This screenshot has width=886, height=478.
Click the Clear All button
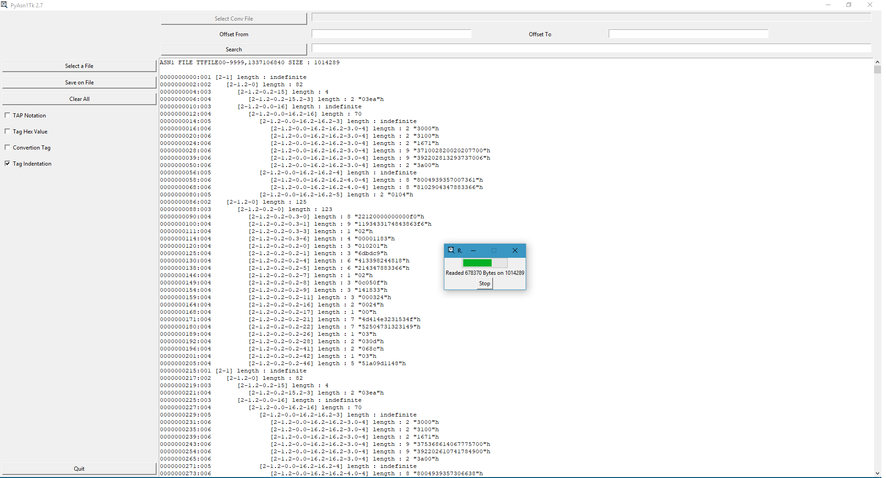pyautogui.click(x=79, y=99)
